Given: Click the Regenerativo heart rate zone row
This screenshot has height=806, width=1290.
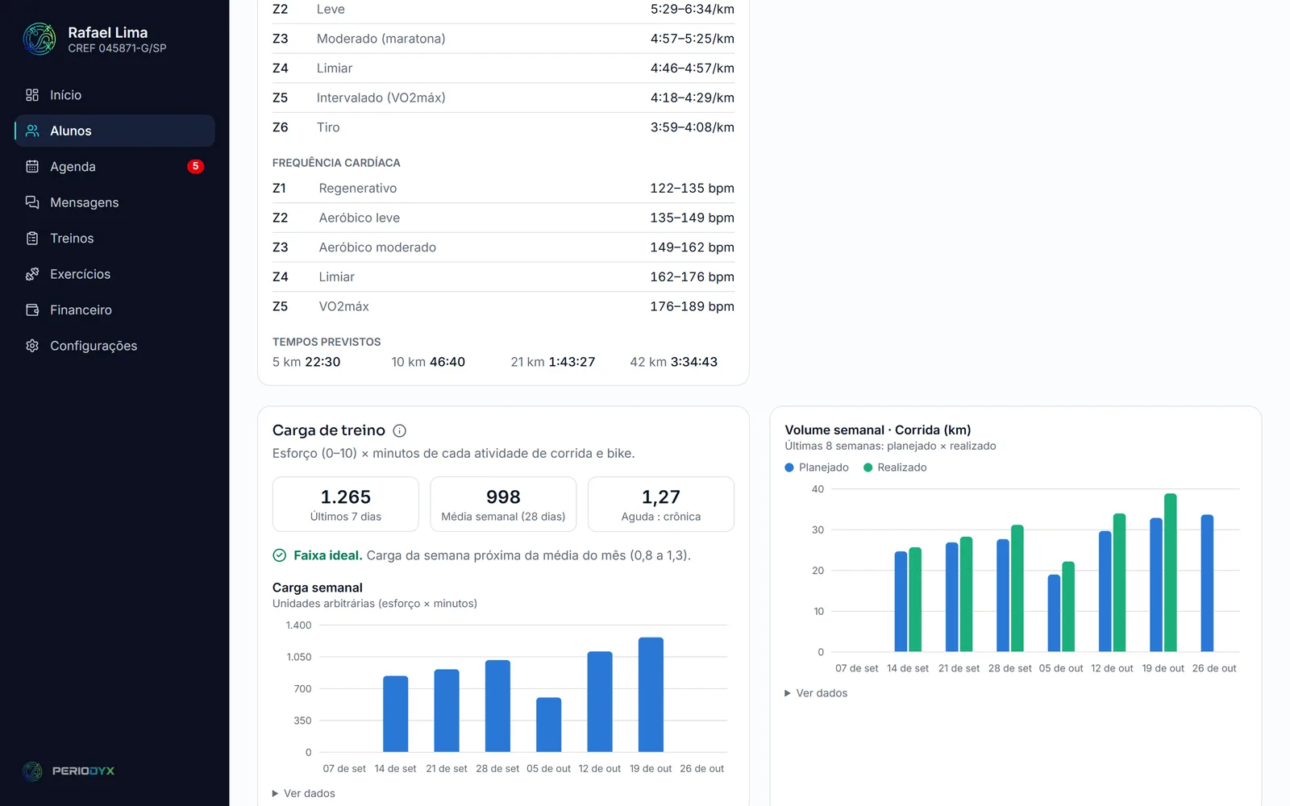Looking at the screenshot, I should [503, 189].
